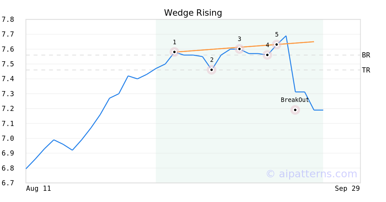Click the 6.7 y-axis label

coord(8,183)
